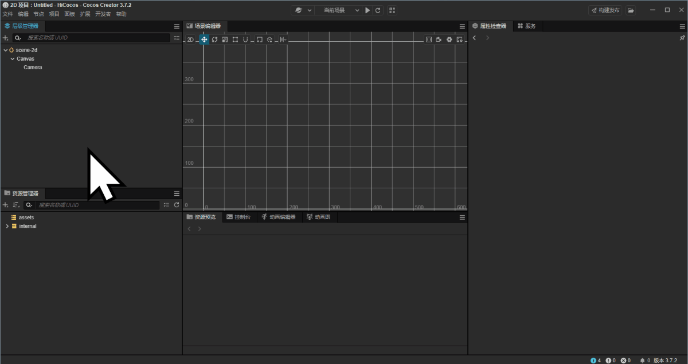Screen dimensions: 688x364
Task: Add a node with hierarchy plus button
Action: (x=5, y=38)
